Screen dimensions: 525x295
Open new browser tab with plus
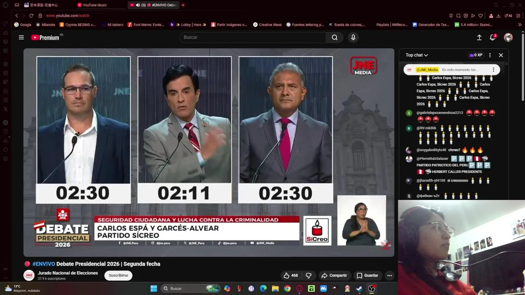point(183,5)
